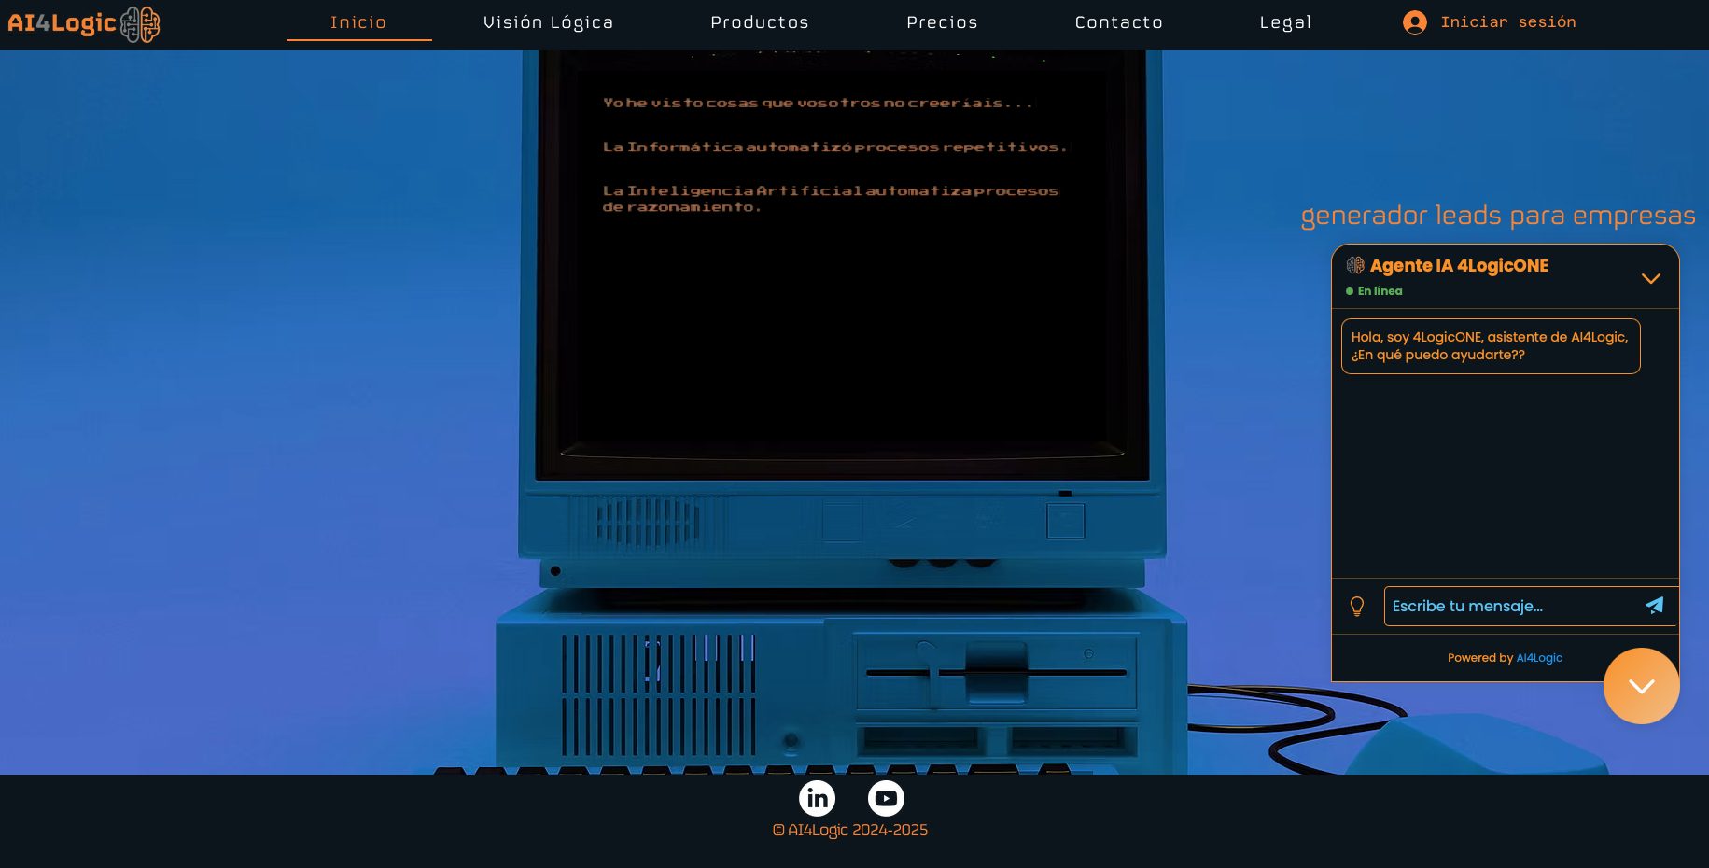The height and width of the screenshot is (868, 1709).
Task: Toggle the orange round chat launcher button
Action: click(x=1641, y=686)
